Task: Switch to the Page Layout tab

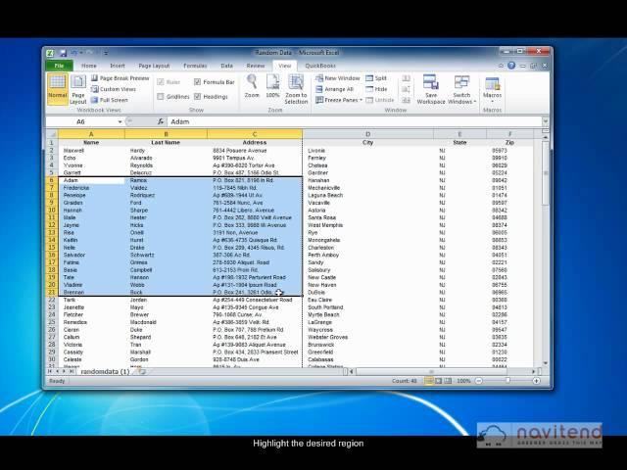Action: coord(154,66)
